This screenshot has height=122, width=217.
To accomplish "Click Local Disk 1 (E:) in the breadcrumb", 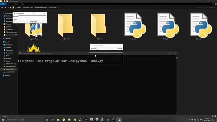I will [28, 7].
